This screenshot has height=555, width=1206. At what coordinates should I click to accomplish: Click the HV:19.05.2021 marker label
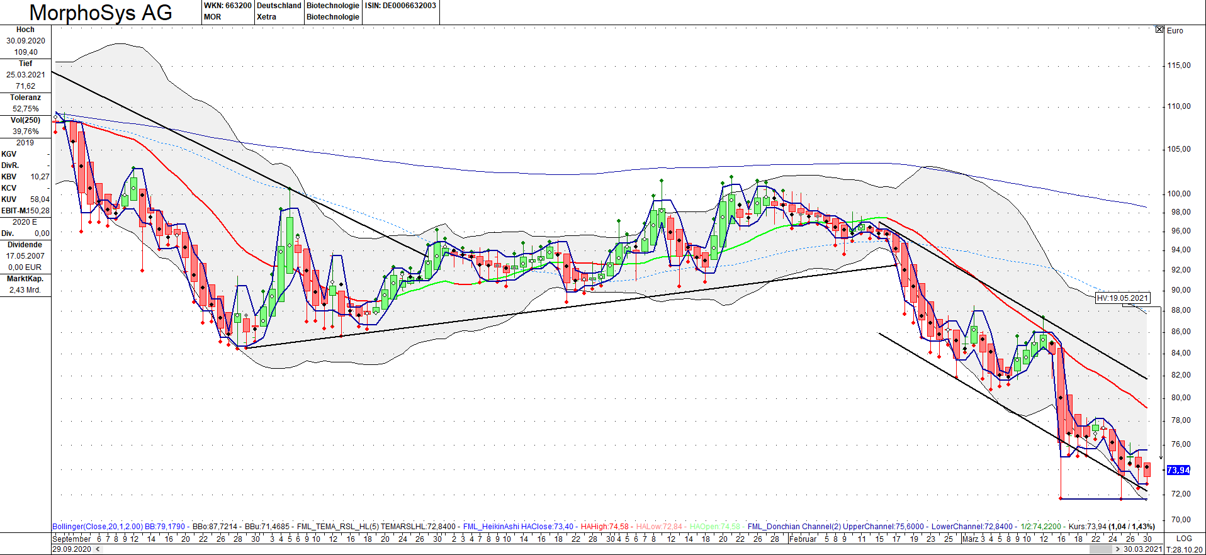1123,298
